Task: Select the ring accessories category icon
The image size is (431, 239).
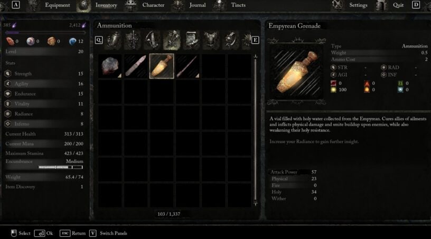Action: click(x=230, y=40)
